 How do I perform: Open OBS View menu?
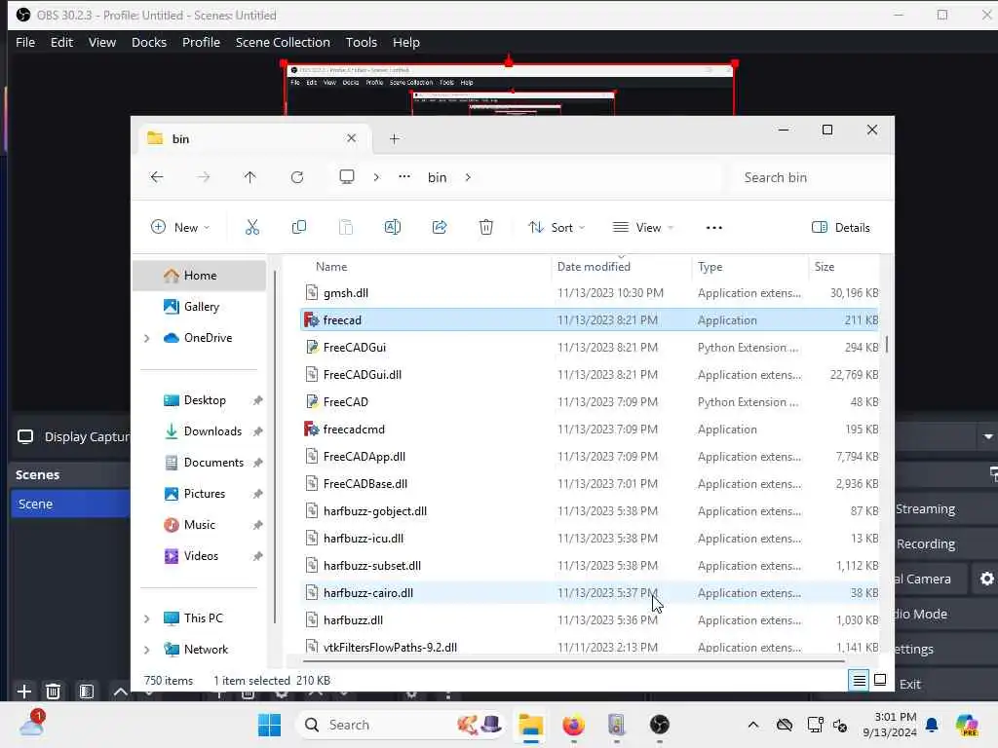[101, 42]
